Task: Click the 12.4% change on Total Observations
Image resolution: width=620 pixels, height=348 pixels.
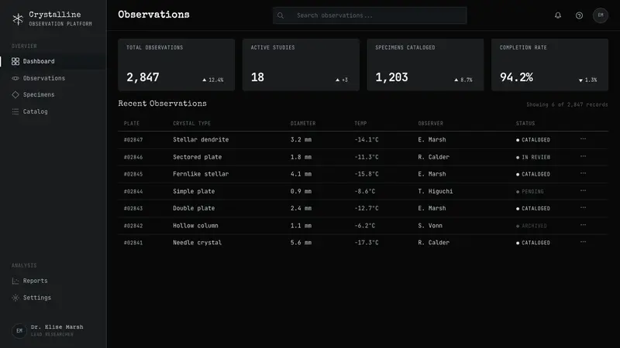Action: click(x=213, y=80)
